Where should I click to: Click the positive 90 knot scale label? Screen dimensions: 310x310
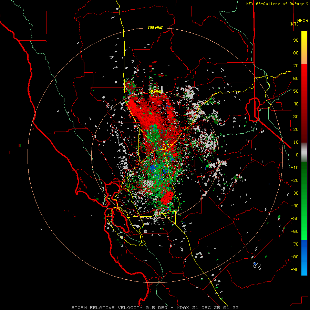[x=296, y=40]
